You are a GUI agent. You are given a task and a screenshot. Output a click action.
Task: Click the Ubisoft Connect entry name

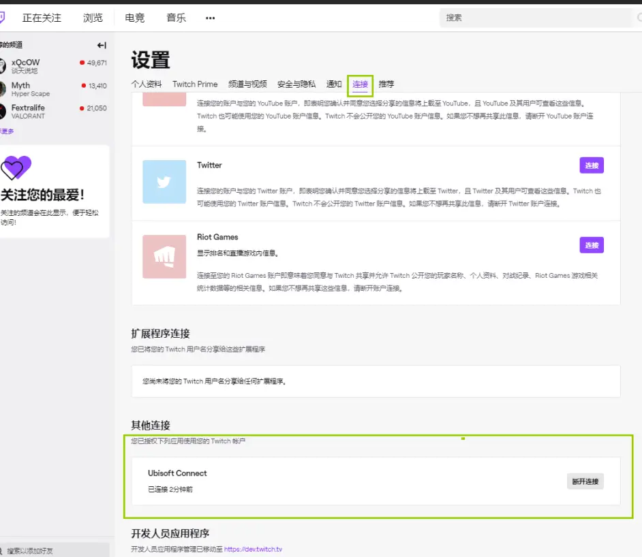177,473
